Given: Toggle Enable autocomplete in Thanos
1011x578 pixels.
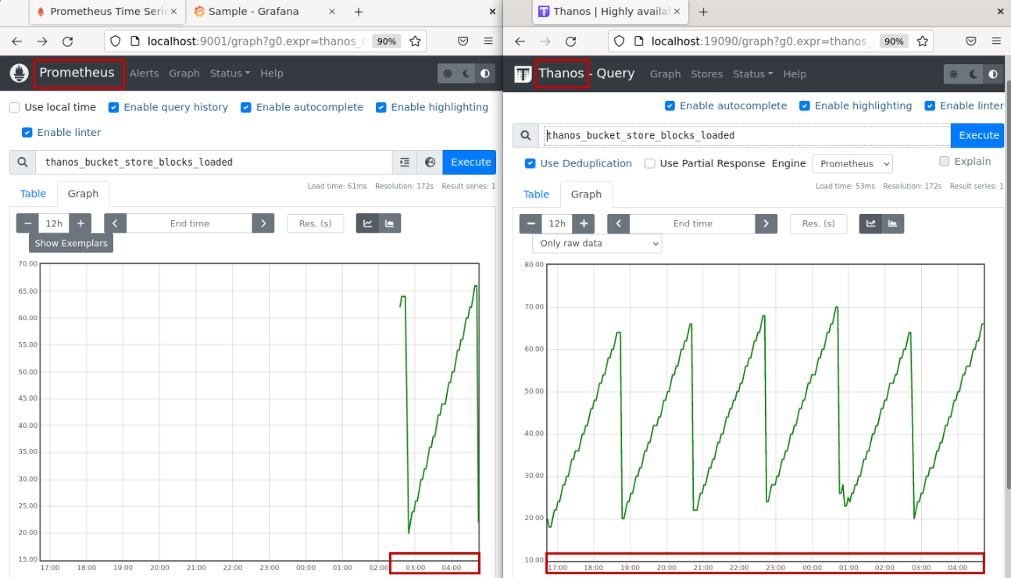Looking at the screenshot, I should point(670,105).
